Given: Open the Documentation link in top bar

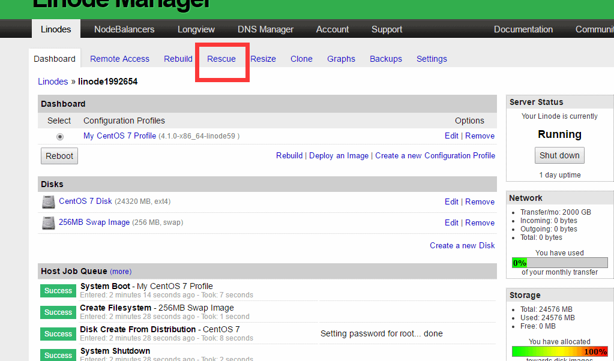Looking at the screenshot, I should (523, 29).
